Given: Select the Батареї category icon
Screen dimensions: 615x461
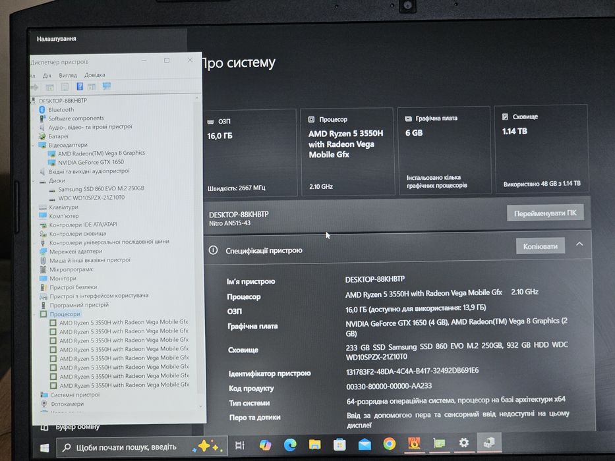Looking at the screenshot, I should click(42, 136).
